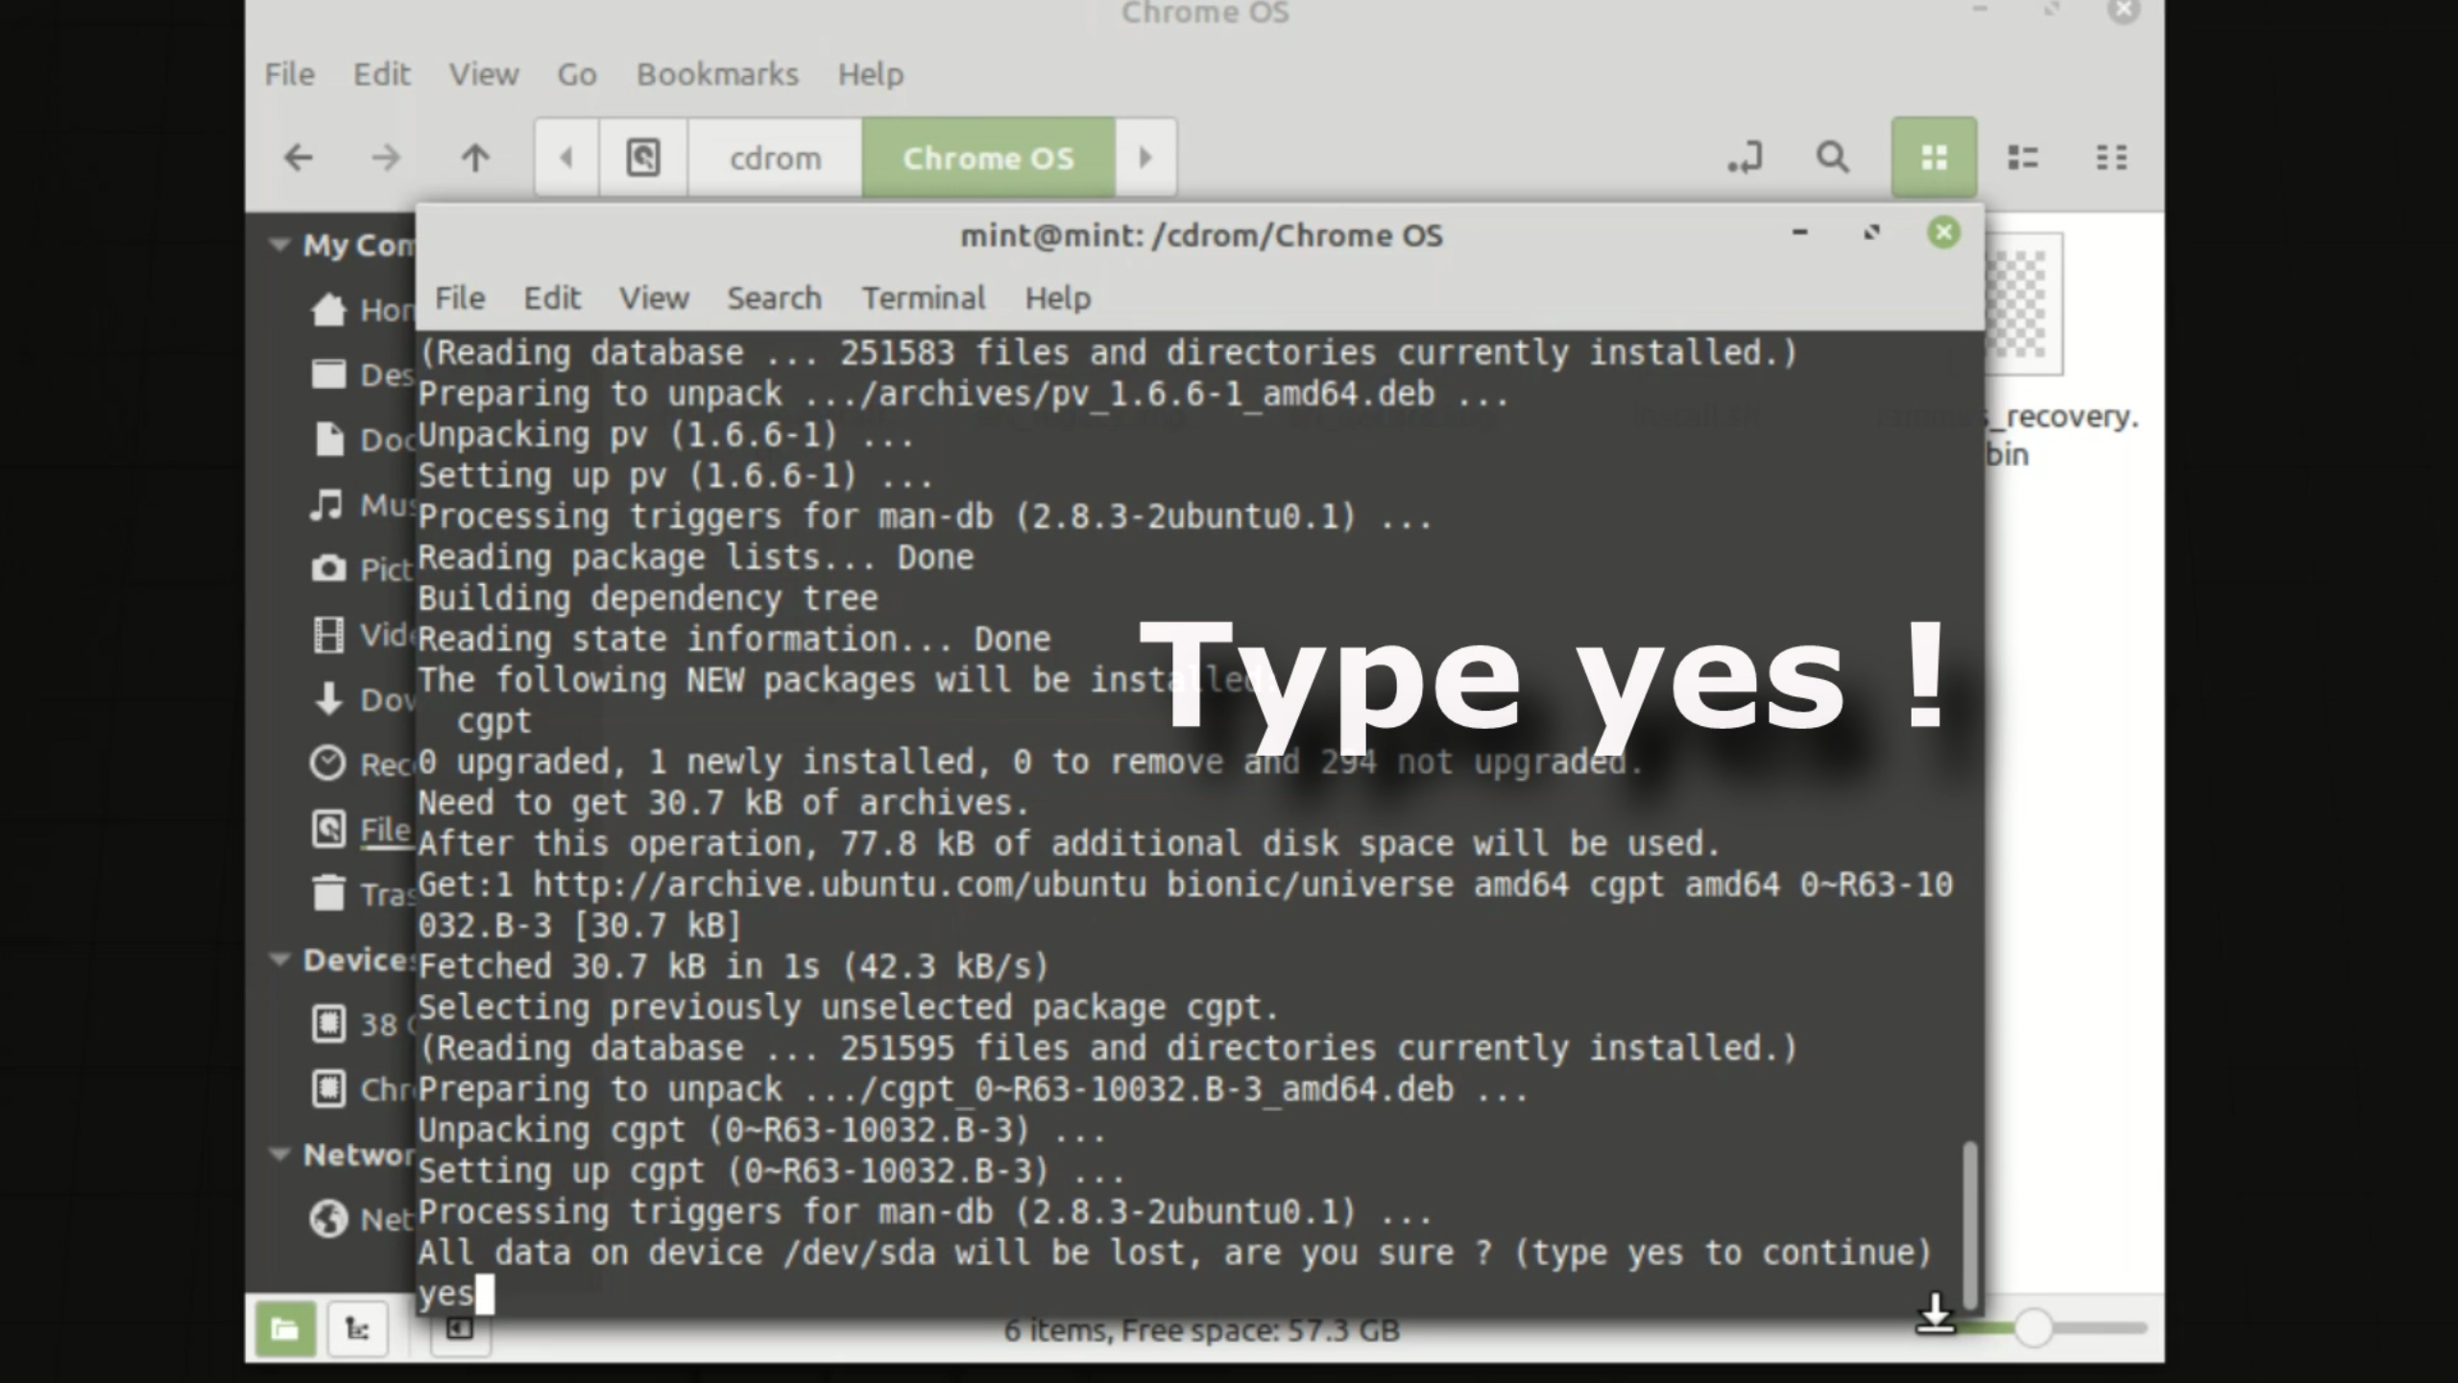Viewport: 2458px width, 1383px height.
Task: Toggle the places sidebar view button
Action: pos(285,1329)
